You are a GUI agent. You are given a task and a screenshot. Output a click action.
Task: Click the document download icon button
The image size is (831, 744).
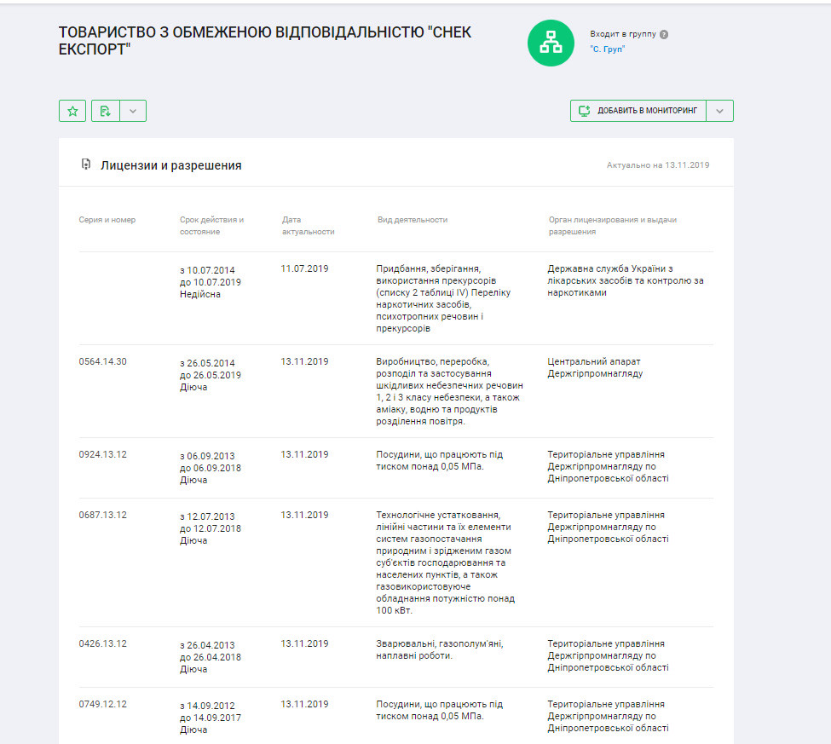pyautogui.click(x=106, y=111)
